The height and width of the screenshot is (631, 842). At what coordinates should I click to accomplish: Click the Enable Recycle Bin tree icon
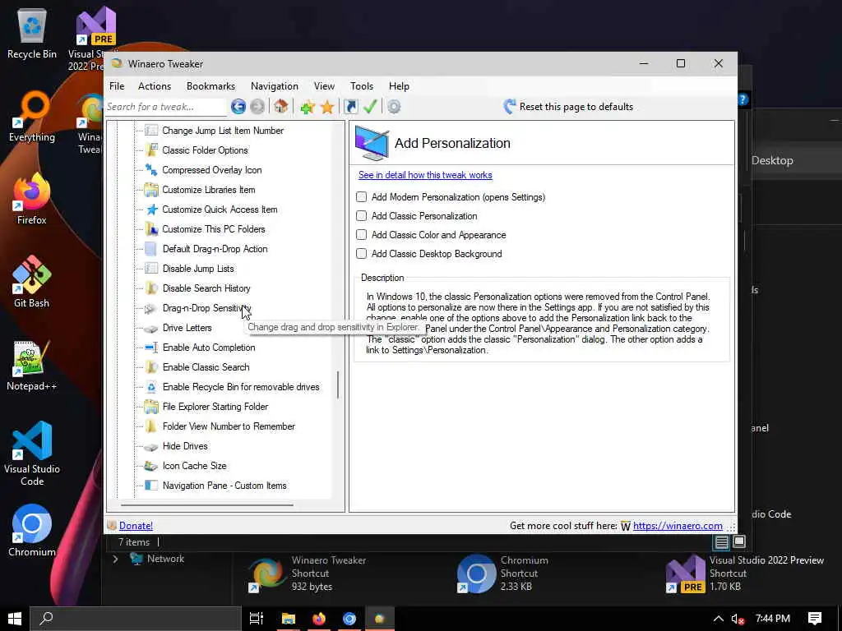[x=151, y=387]
